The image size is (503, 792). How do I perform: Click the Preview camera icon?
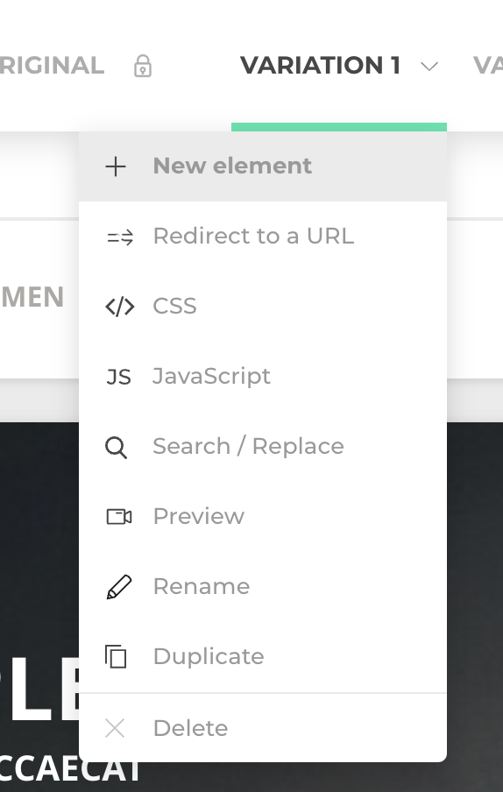coord(119,517)
